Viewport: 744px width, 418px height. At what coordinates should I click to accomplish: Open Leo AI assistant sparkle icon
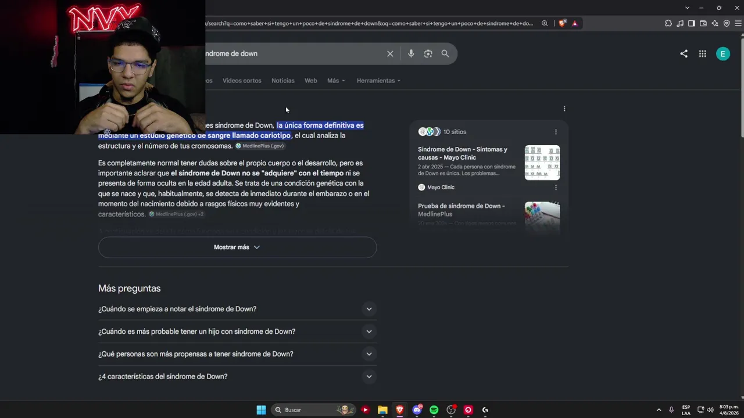(x=715, y=23)
